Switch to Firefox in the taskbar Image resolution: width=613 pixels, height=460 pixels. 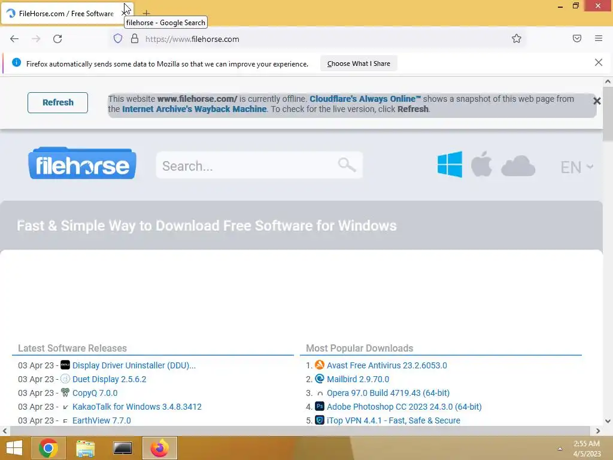point(159,448)
